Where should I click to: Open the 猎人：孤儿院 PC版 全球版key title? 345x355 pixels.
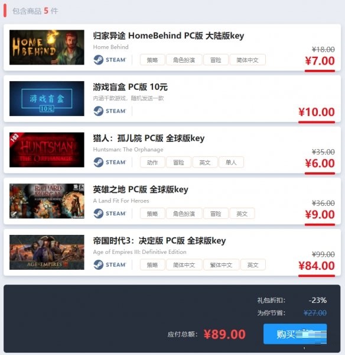coord(149,138)
